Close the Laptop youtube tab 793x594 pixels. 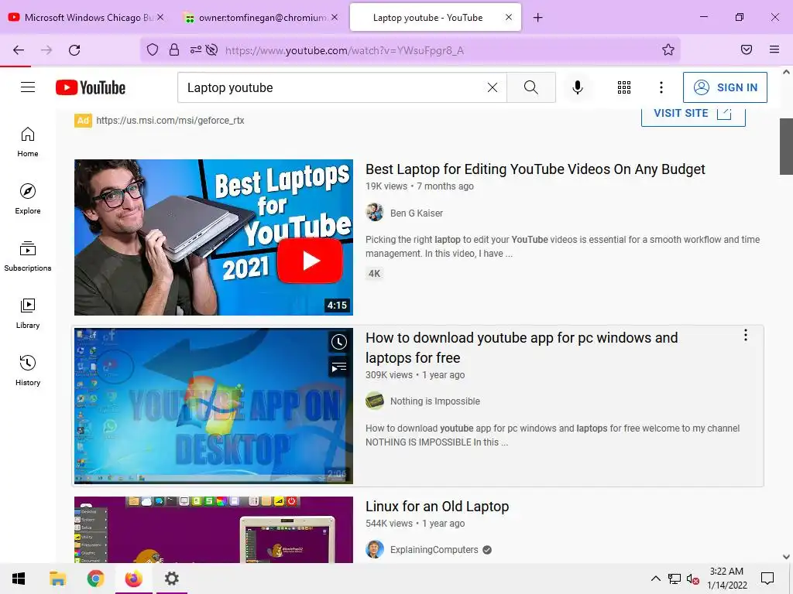coord(509,17)
